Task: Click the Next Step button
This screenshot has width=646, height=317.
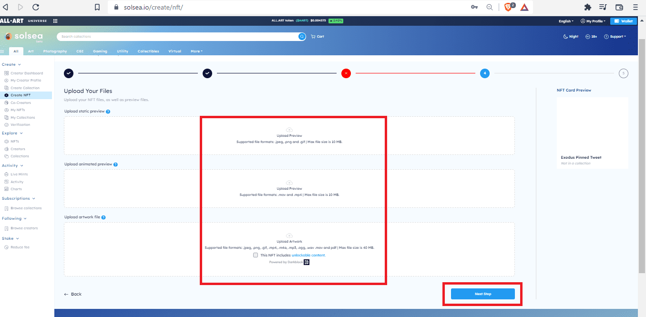Action: [x=482, y=294]
